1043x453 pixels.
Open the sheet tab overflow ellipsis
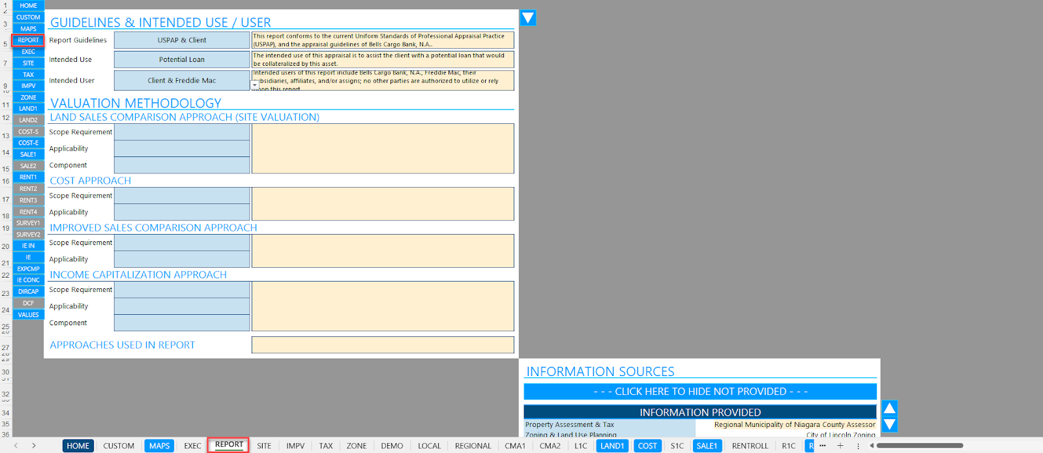click(x=823, y=446)
